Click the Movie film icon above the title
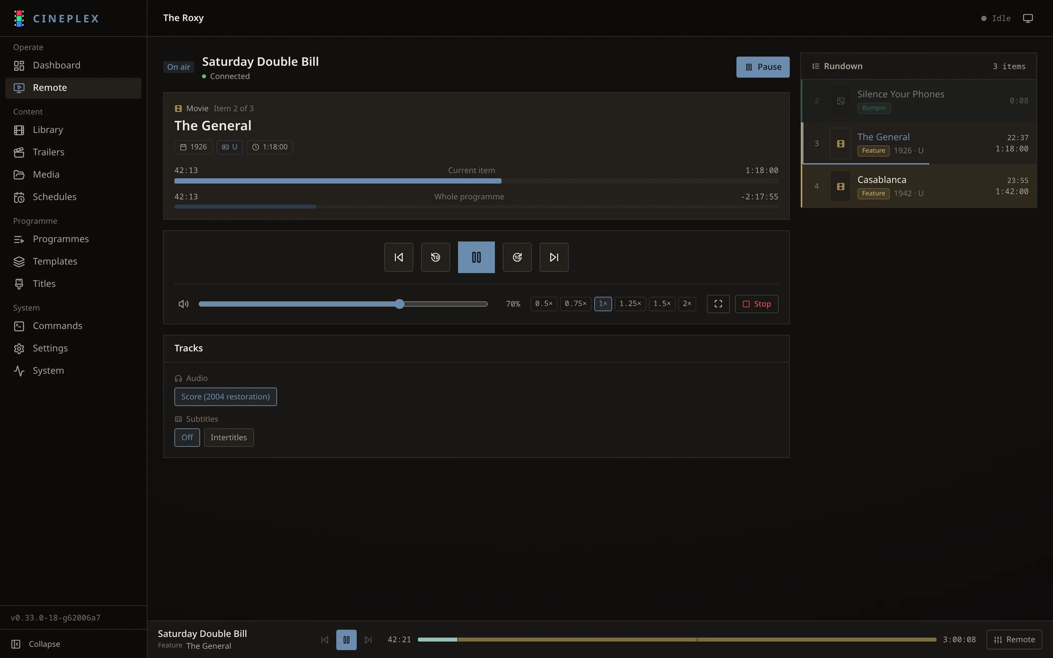The image size is (1053, 658). coord(178,108)
